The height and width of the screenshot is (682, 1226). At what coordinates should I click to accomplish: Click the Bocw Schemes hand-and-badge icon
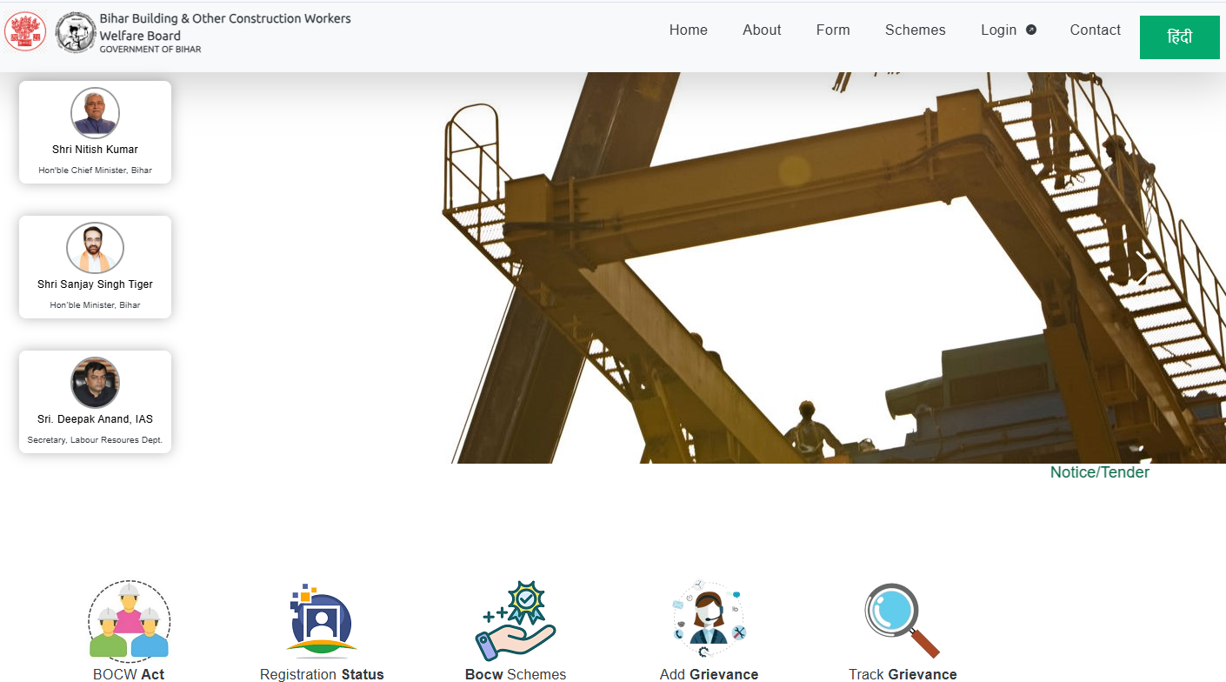pos(516,621)
